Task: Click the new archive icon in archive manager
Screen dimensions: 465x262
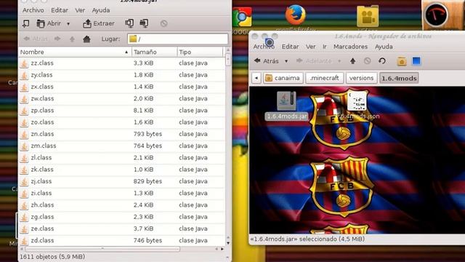Action: point(26,23)
